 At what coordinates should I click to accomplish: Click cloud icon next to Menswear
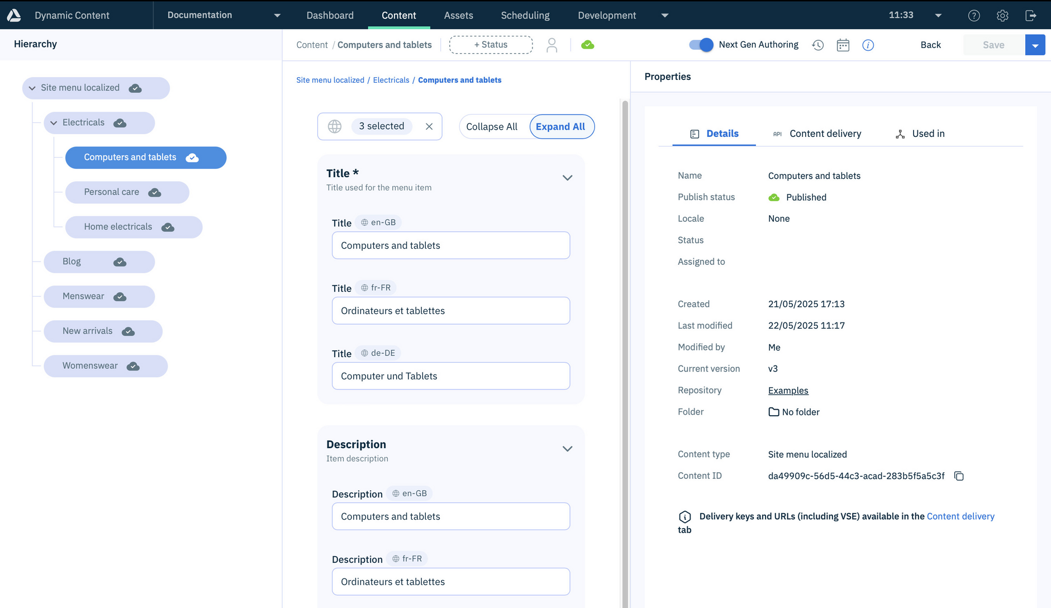120,297
